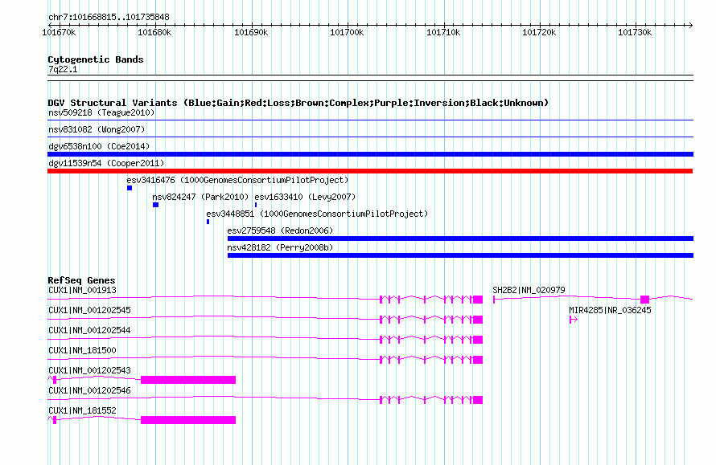Click the red dgv11539n54 loss bar

click(370, 171)
